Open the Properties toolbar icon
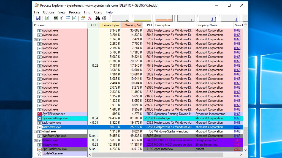Image resolution: width=282 pixels, height=158 pixels. (x=83, y=18)
